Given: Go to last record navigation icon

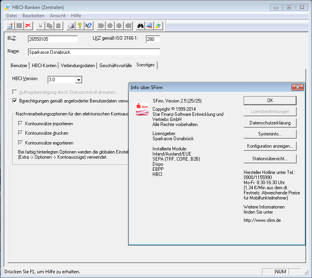Looking at the screenshot, I should 128,26.
